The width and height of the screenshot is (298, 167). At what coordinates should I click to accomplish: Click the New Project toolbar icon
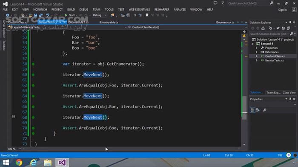23,15
